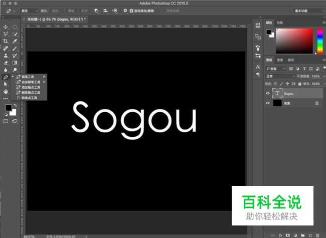
Task: Open Character panel A icon
Action: click(x=258, y=67)
